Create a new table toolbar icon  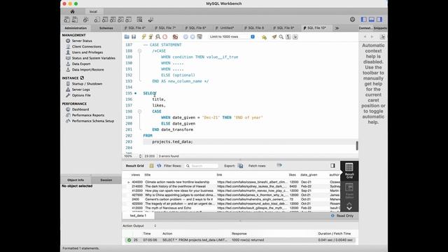click(105, 20)
